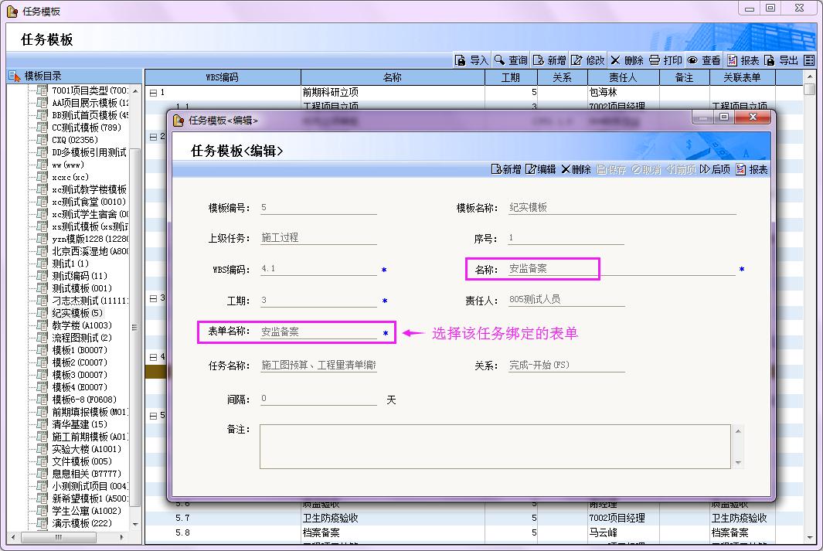
Task: Click 导出 export in main toolbar
Action: pyautogui.click(x=781, y=60)
